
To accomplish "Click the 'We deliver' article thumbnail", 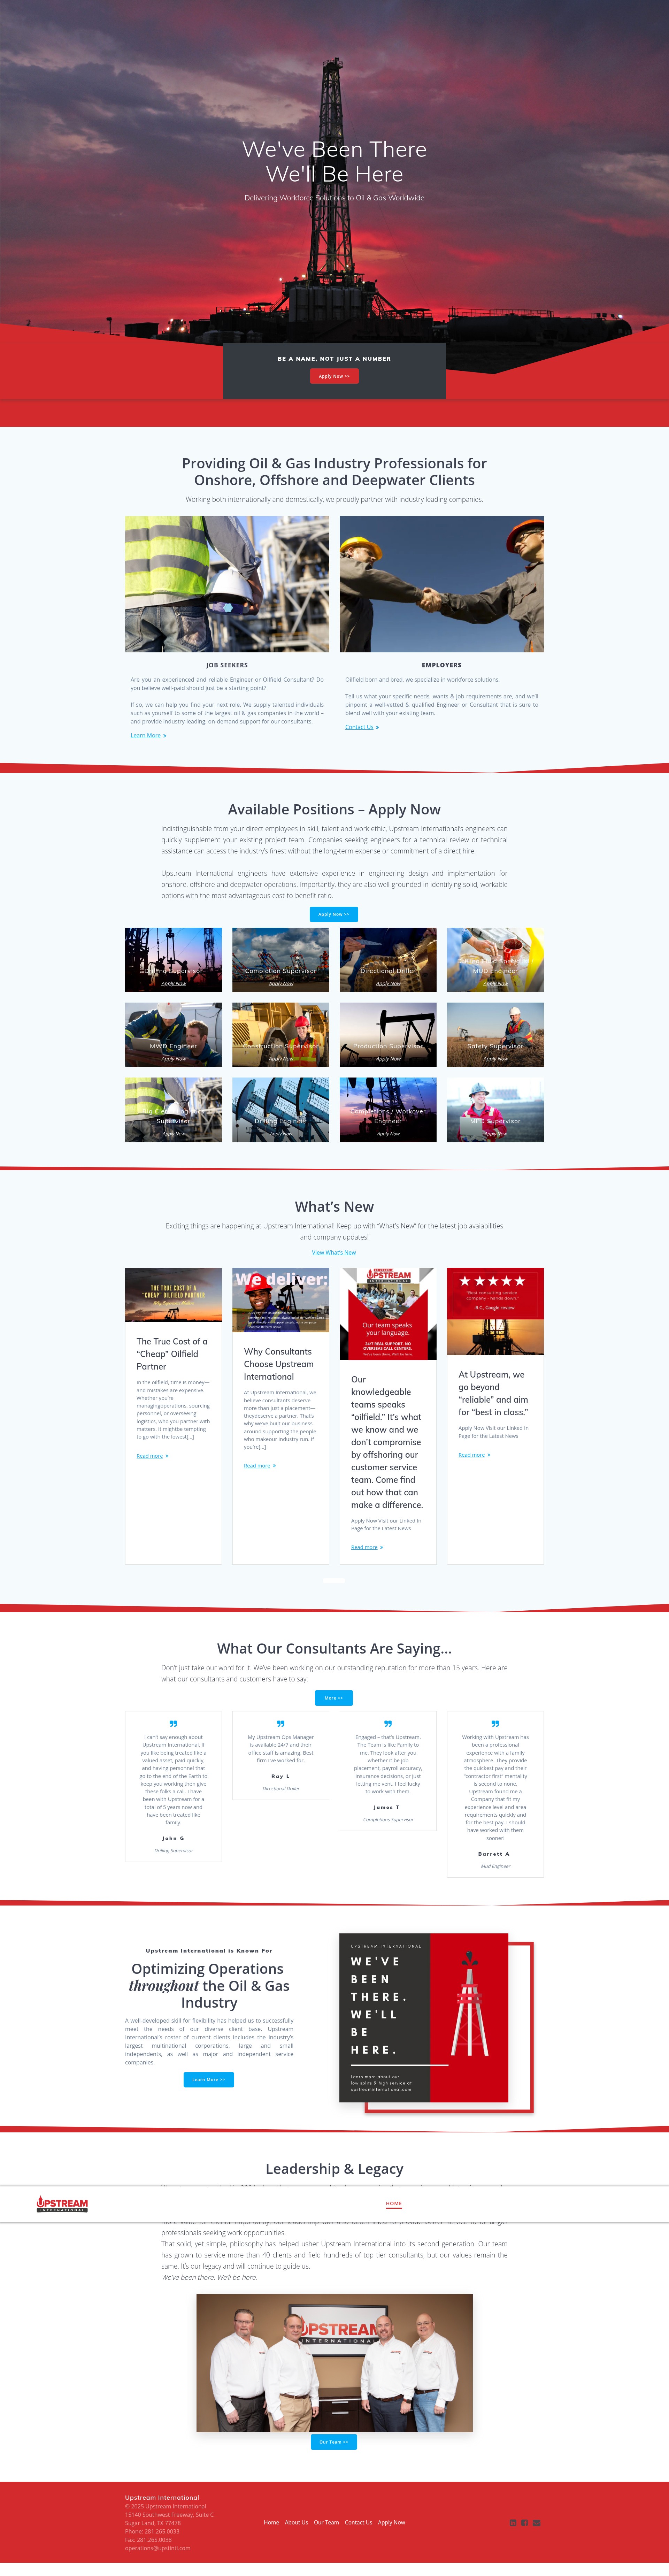I will (x=281, y=1300).
